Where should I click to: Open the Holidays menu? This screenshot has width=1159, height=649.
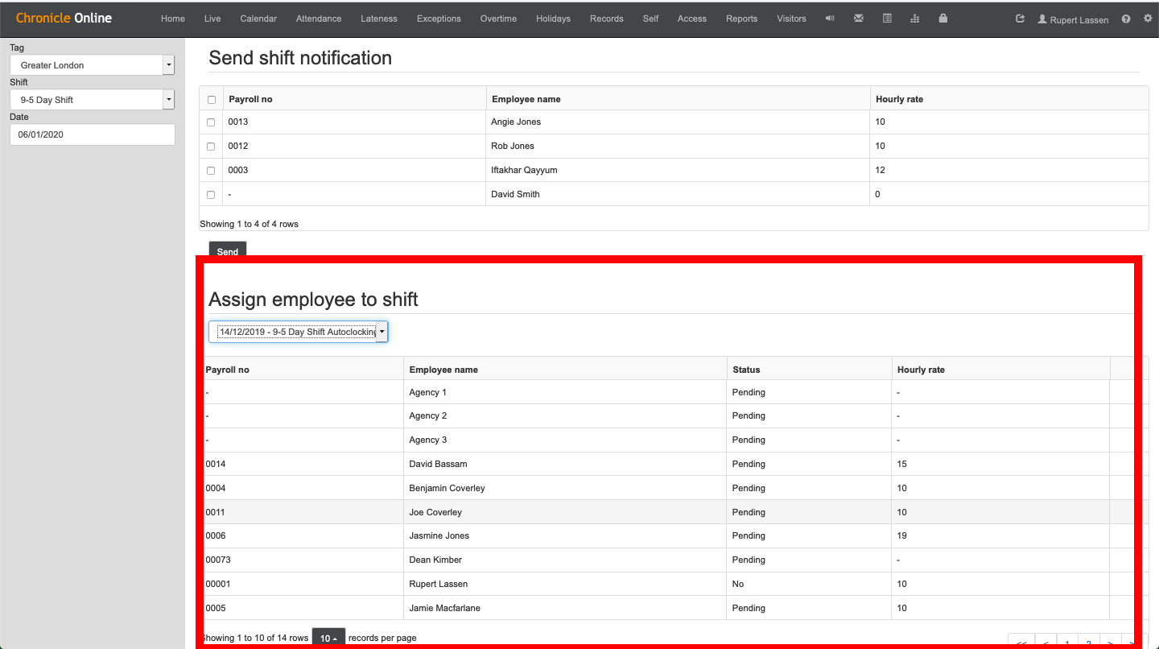(x=553, y=19)
